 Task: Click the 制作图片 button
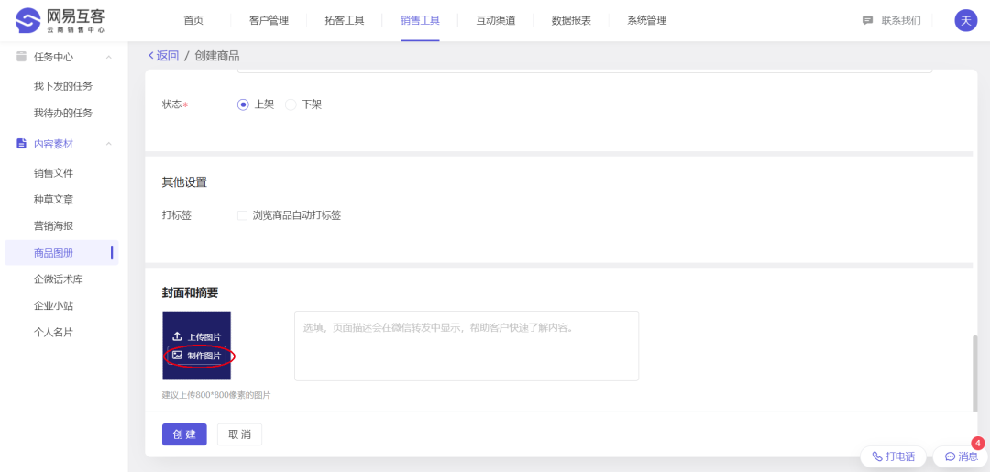pyautogui.click(x=196, y=356)
